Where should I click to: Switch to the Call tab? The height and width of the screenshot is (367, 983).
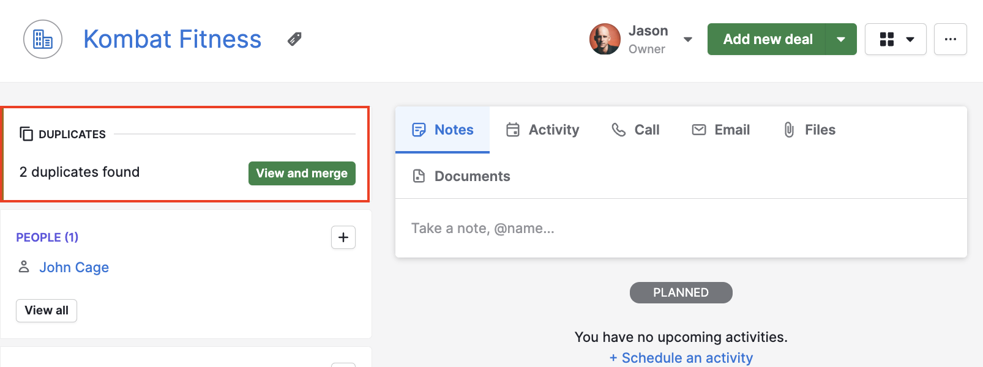pos(635,130)
